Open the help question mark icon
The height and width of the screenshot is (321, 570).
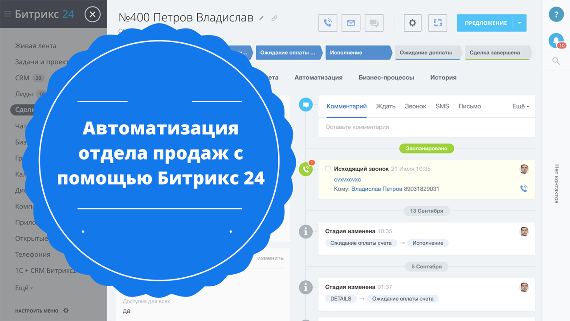click(x=556, y=14)
